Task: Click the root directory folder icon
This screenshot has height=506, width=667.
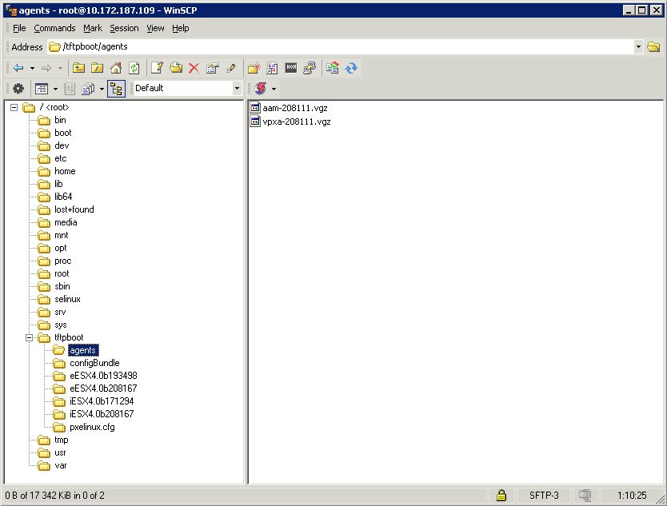Action: click(98, 68)
